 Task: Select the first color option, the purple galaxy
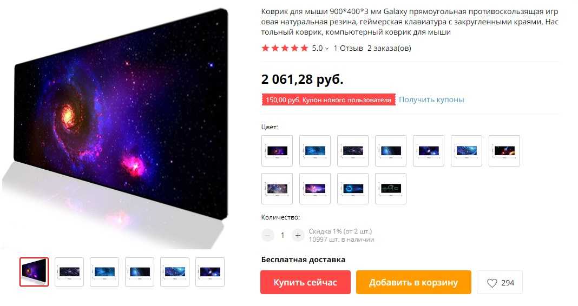click(x=277, y=151)
